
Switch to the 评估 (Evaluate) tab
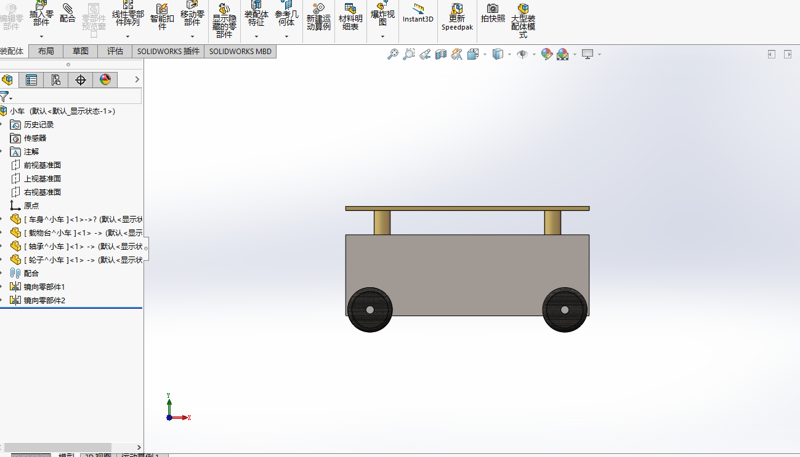tap(115, 51)
